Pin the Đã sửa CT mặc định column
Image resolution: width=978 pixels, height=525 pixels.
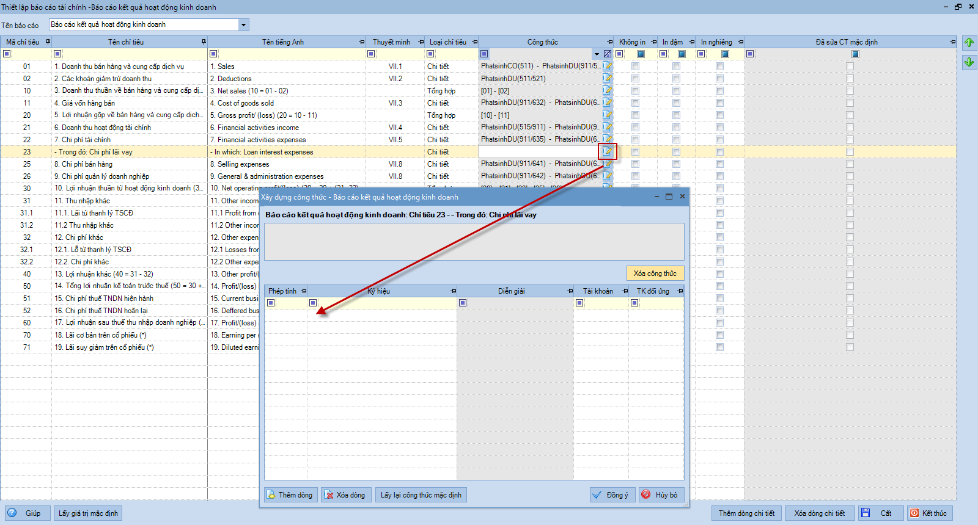pyautogui.click(x=952, y=42)
